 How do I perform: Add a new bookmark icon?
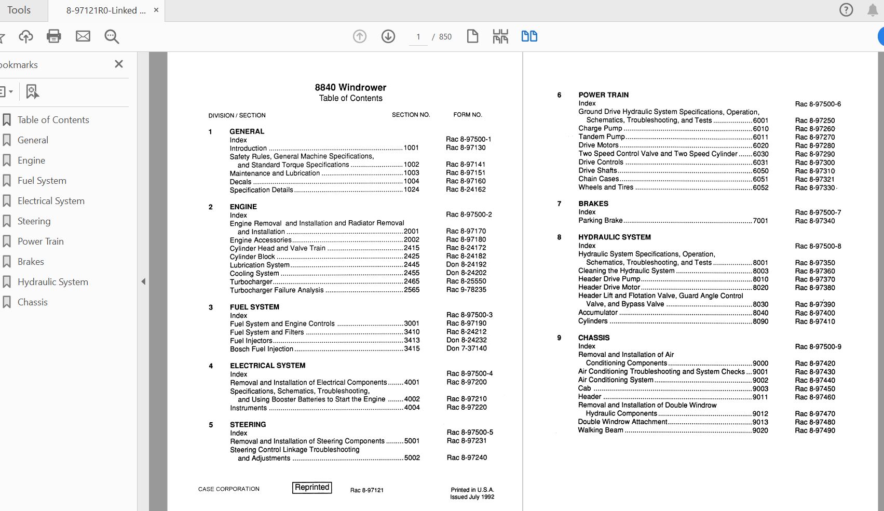32,92
